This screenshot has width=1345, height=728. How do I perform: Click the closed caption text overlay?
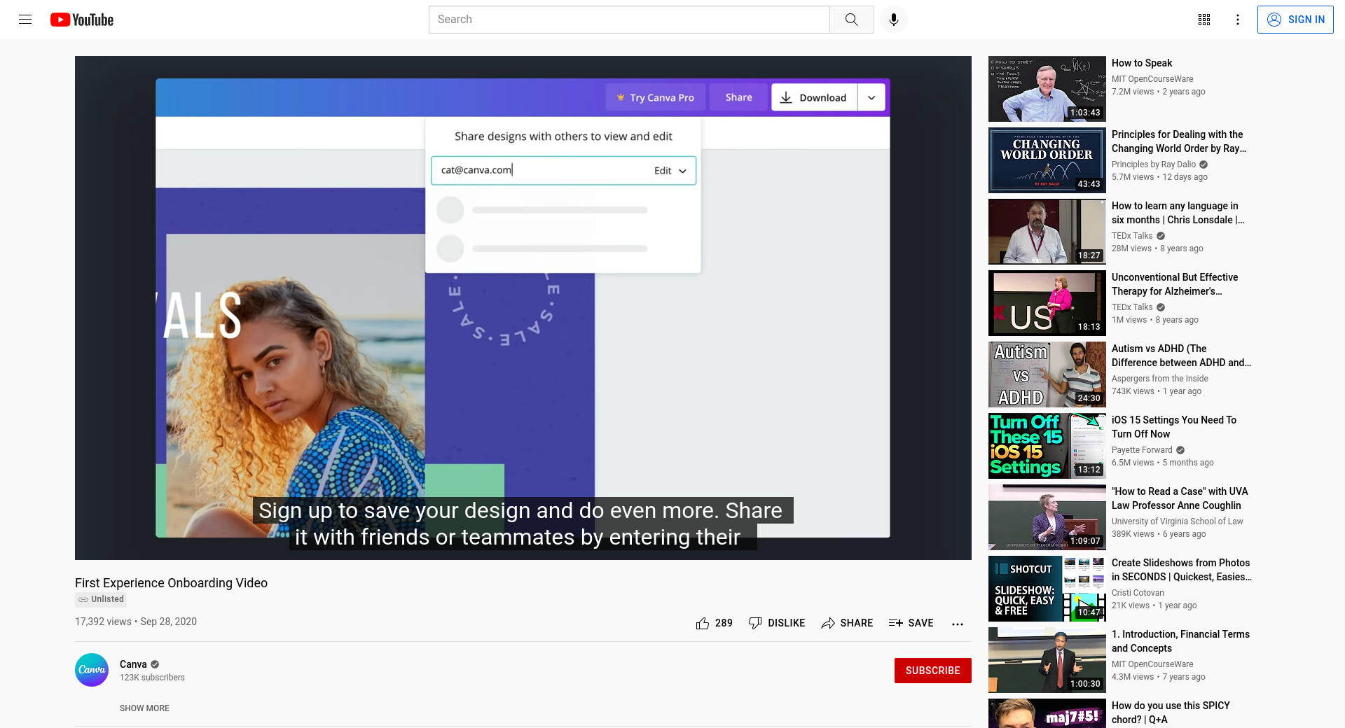[x=523, y=524]
